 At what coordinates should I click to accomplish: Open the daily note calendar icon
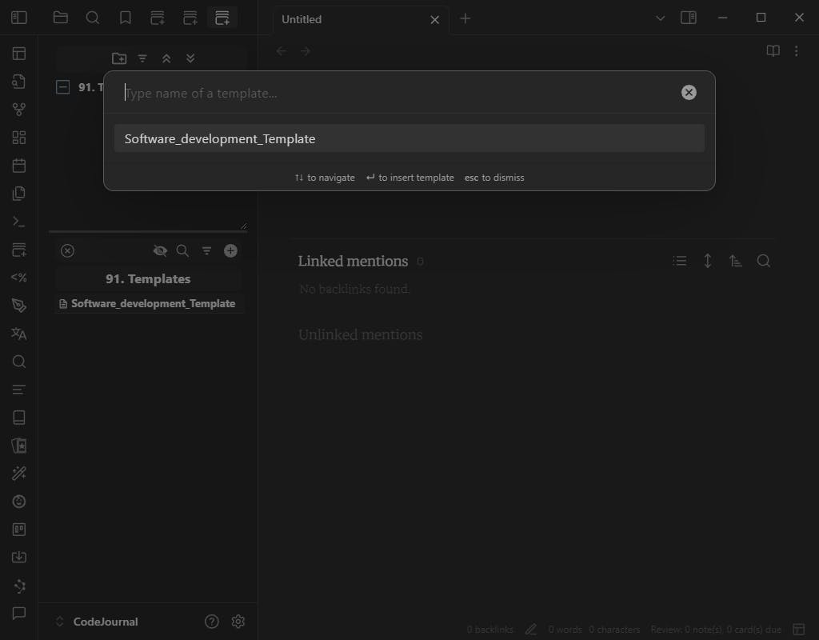(x=19, y=166)
